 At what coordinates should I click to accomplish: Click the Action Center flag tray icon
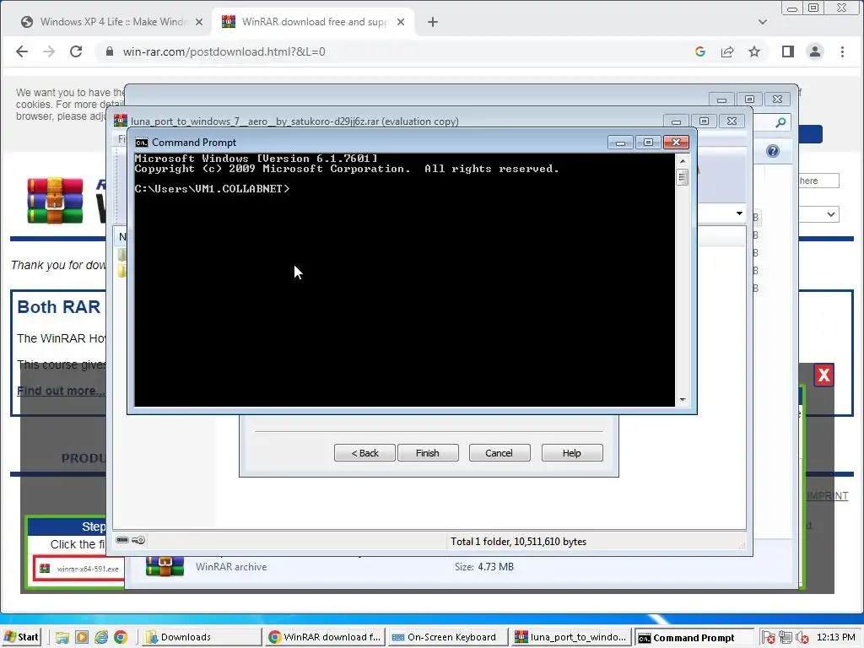[x=768, y=638]
